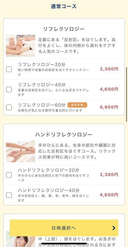The height and width of the screenshot is (247, 128).
Task: Click the リフレクソロジー section heading
Action: [x=64, y=29]
